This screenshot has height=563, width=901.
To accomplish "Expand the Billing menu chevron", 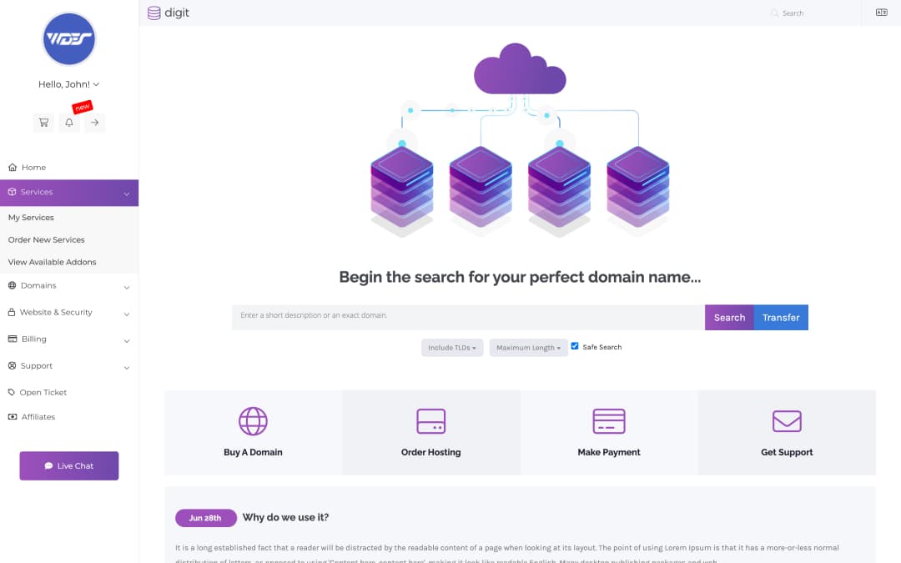I will pos(127,341).
